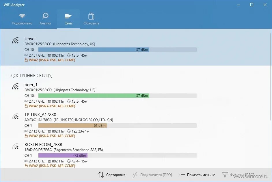This screenshot has width=272, height=182.
Task: Click the purple -72 dBm signal bar
Action: (63, 156)
